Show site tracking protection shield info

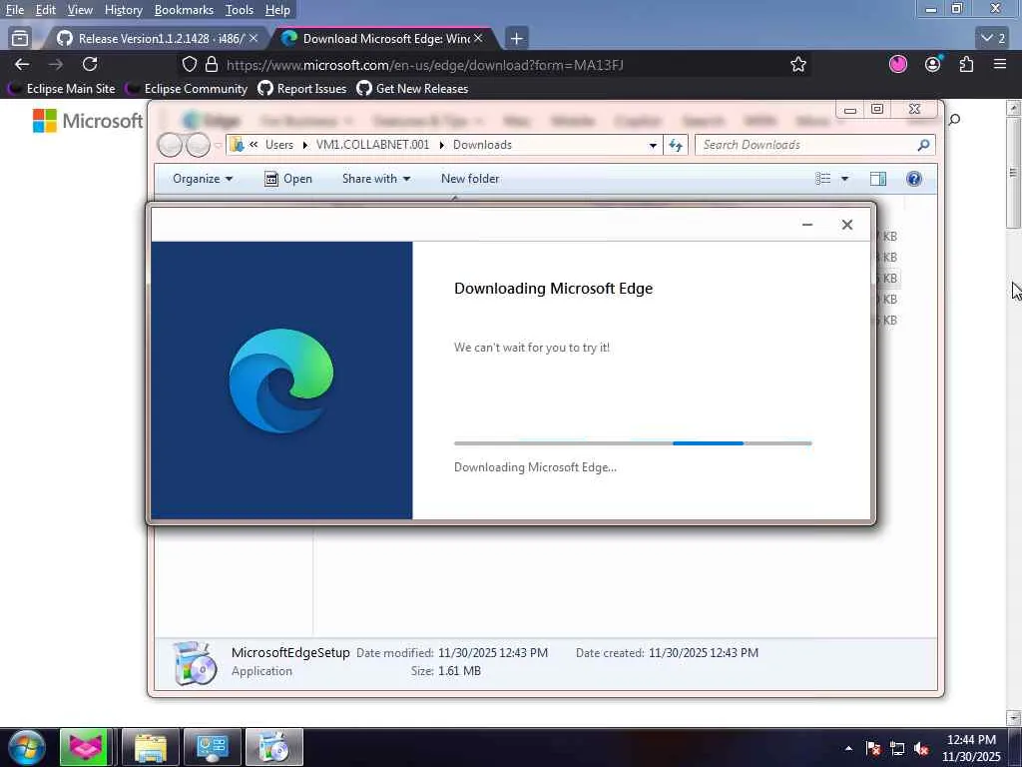[x=189, y=65]
